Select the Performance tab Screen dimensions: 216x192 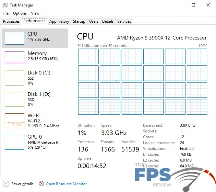coord(34,21)
